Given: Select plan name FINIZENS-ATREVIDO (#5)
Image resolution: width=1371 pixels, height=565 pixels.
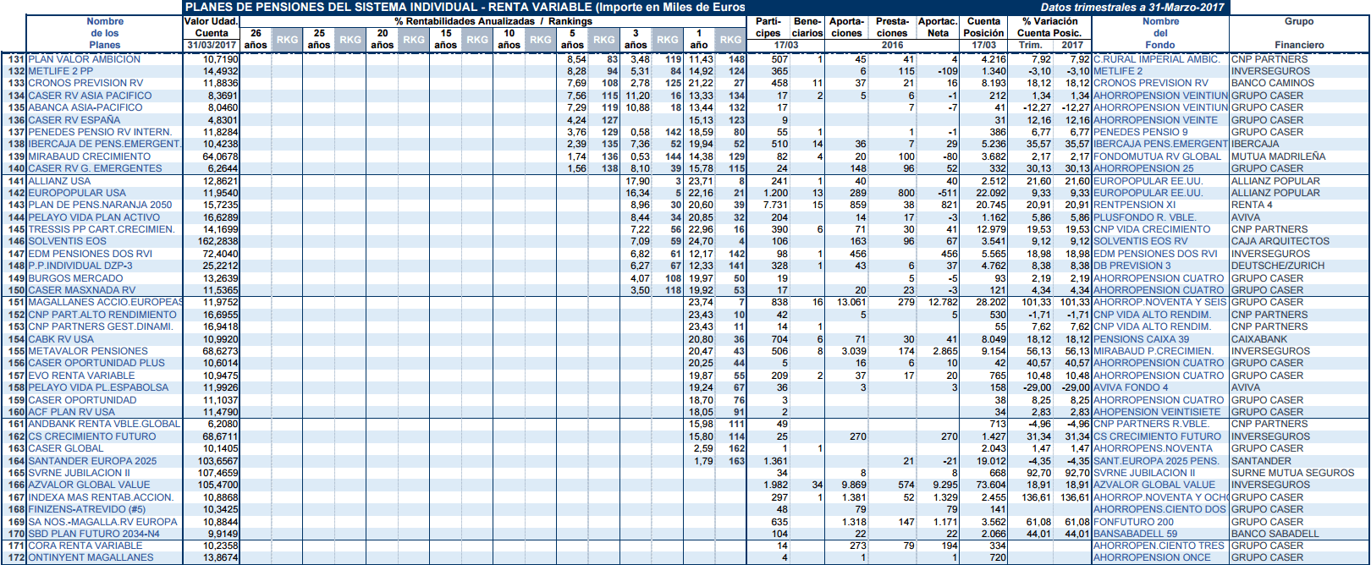Looking at the screenshot, I should click(86, 509).
